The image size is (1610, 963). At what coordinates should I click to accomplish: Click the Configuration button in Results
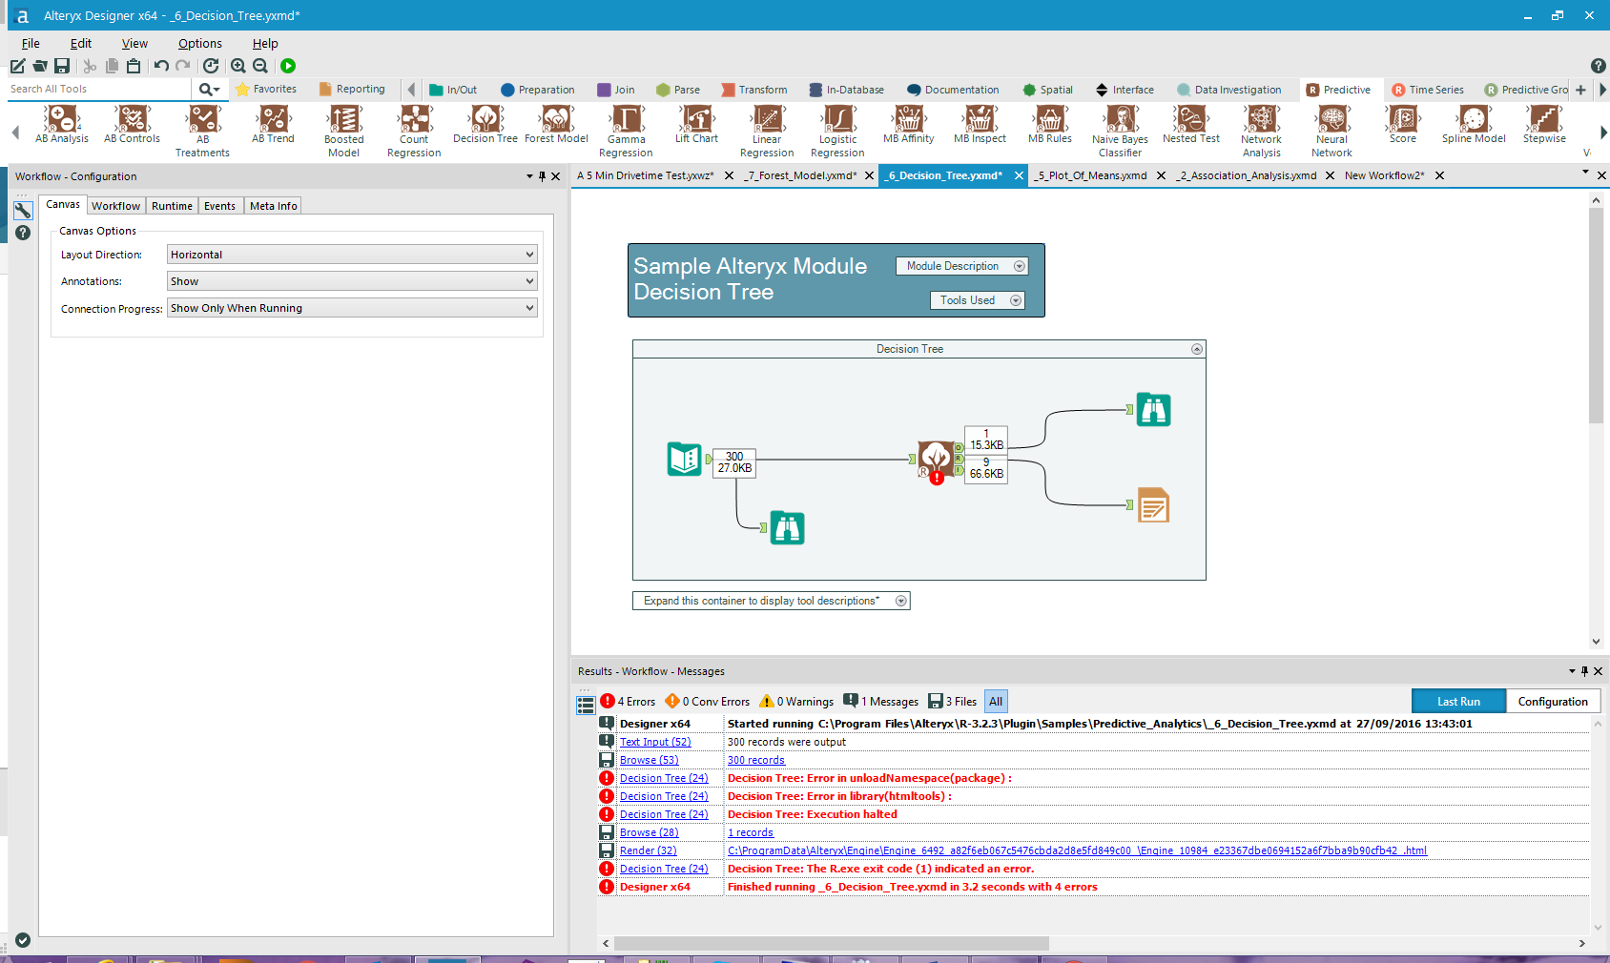click(x=1553, y=702)
